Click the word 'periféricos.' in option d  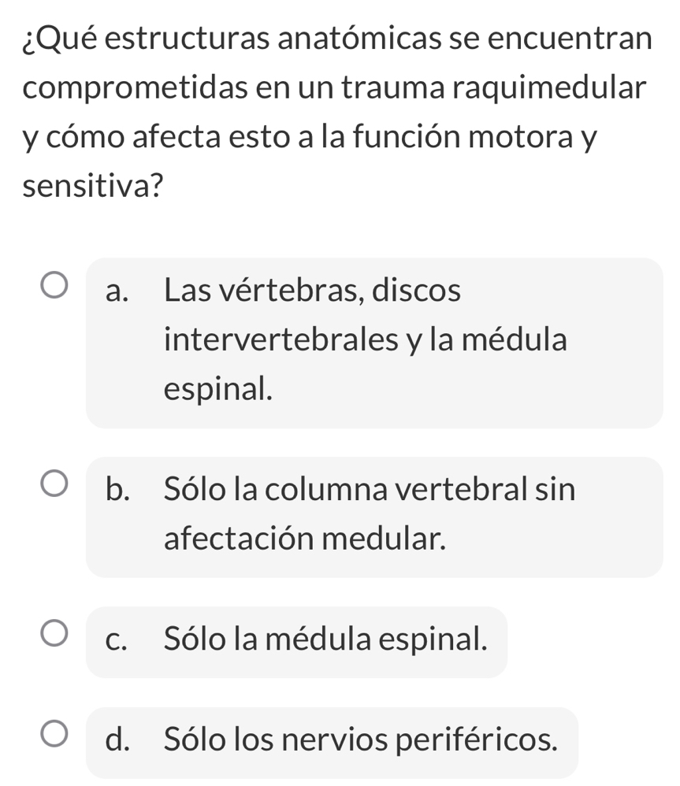[x=477, y=740]
